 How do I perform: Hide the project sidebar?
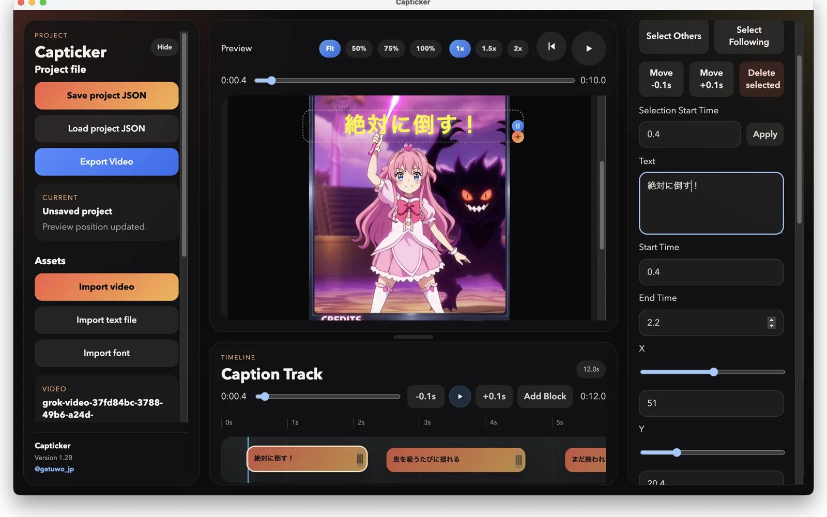point(164,47)
